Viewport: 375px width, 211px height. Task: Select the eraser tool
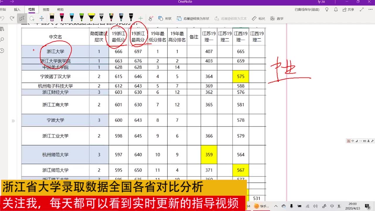52,18
